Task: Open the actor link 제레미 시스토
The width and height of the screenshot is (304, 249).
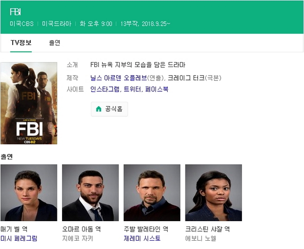Action: click(x=142, y=238)
